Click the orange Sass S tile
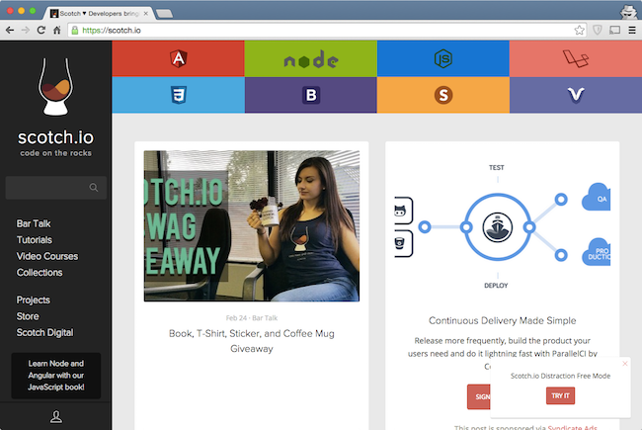The width and height of the screenshot is (642, 430). [443, 95]
